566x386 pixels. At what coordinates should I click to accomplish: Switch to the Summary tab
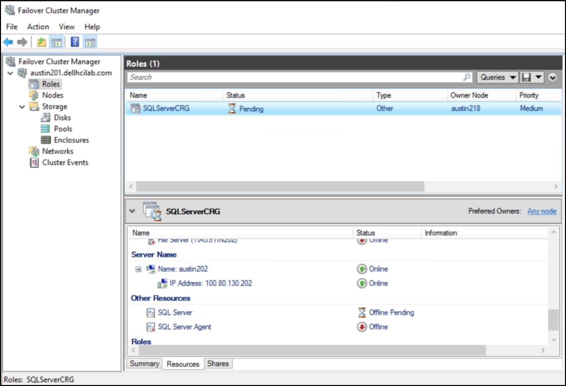click(x=144, y=364)
